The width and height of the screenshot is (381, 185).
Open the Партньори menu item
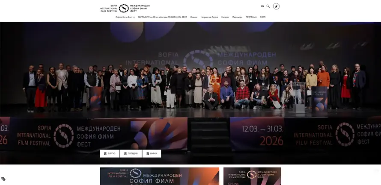pos(238,17)
